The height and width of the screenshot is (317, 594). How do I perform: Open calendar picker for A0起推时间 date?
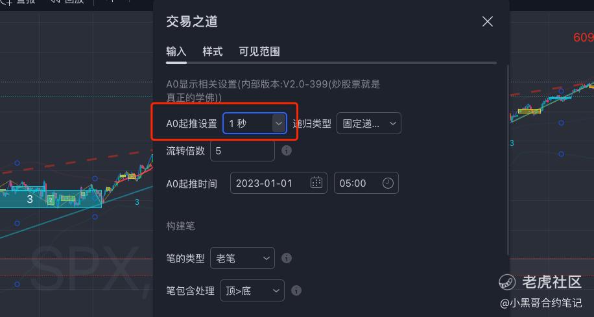pos(316,183)
